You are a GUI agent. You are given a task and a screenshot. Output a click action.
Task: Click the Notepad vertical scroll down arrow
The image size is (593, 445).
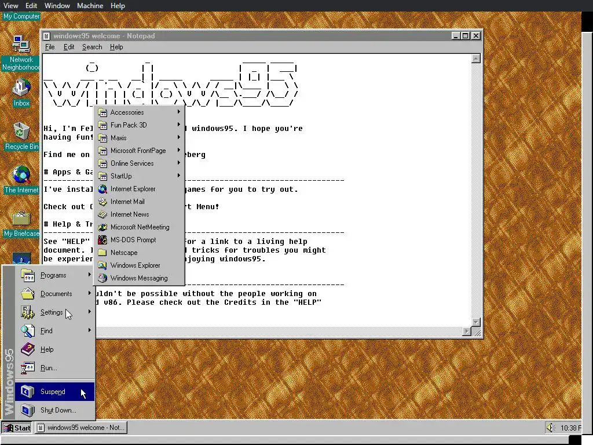click(x=476, y=322)
